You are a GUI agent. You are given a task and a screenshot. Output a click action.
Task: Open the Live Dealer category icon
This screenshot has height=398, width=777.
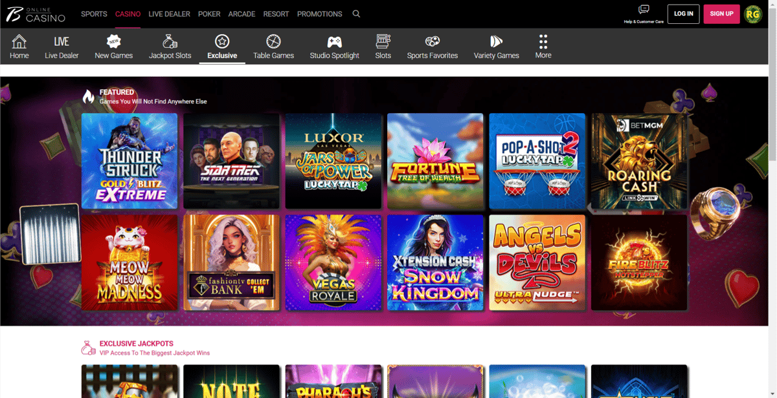click(62, 41)
